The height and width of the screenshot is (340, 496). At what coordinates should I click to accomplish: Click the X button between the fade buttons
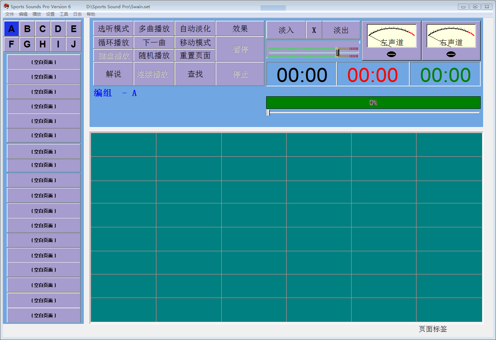tap(314, 30)
